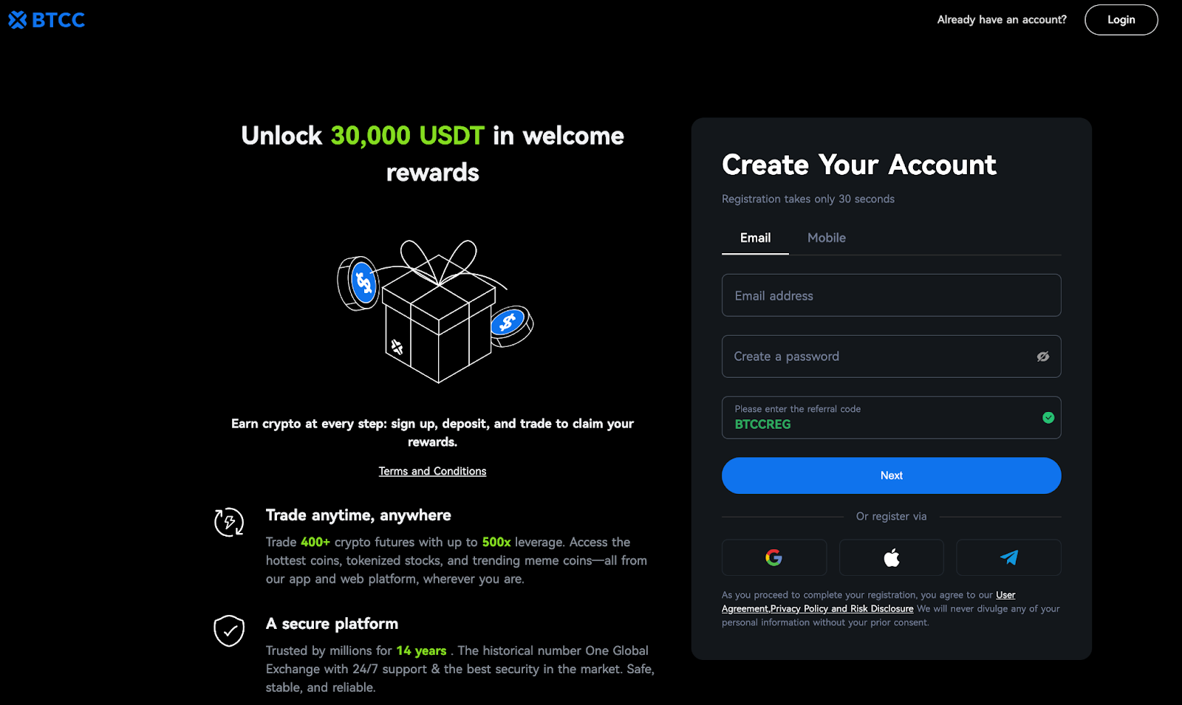
Task: Click the Login button
Action: click(x=1121, y=20)
